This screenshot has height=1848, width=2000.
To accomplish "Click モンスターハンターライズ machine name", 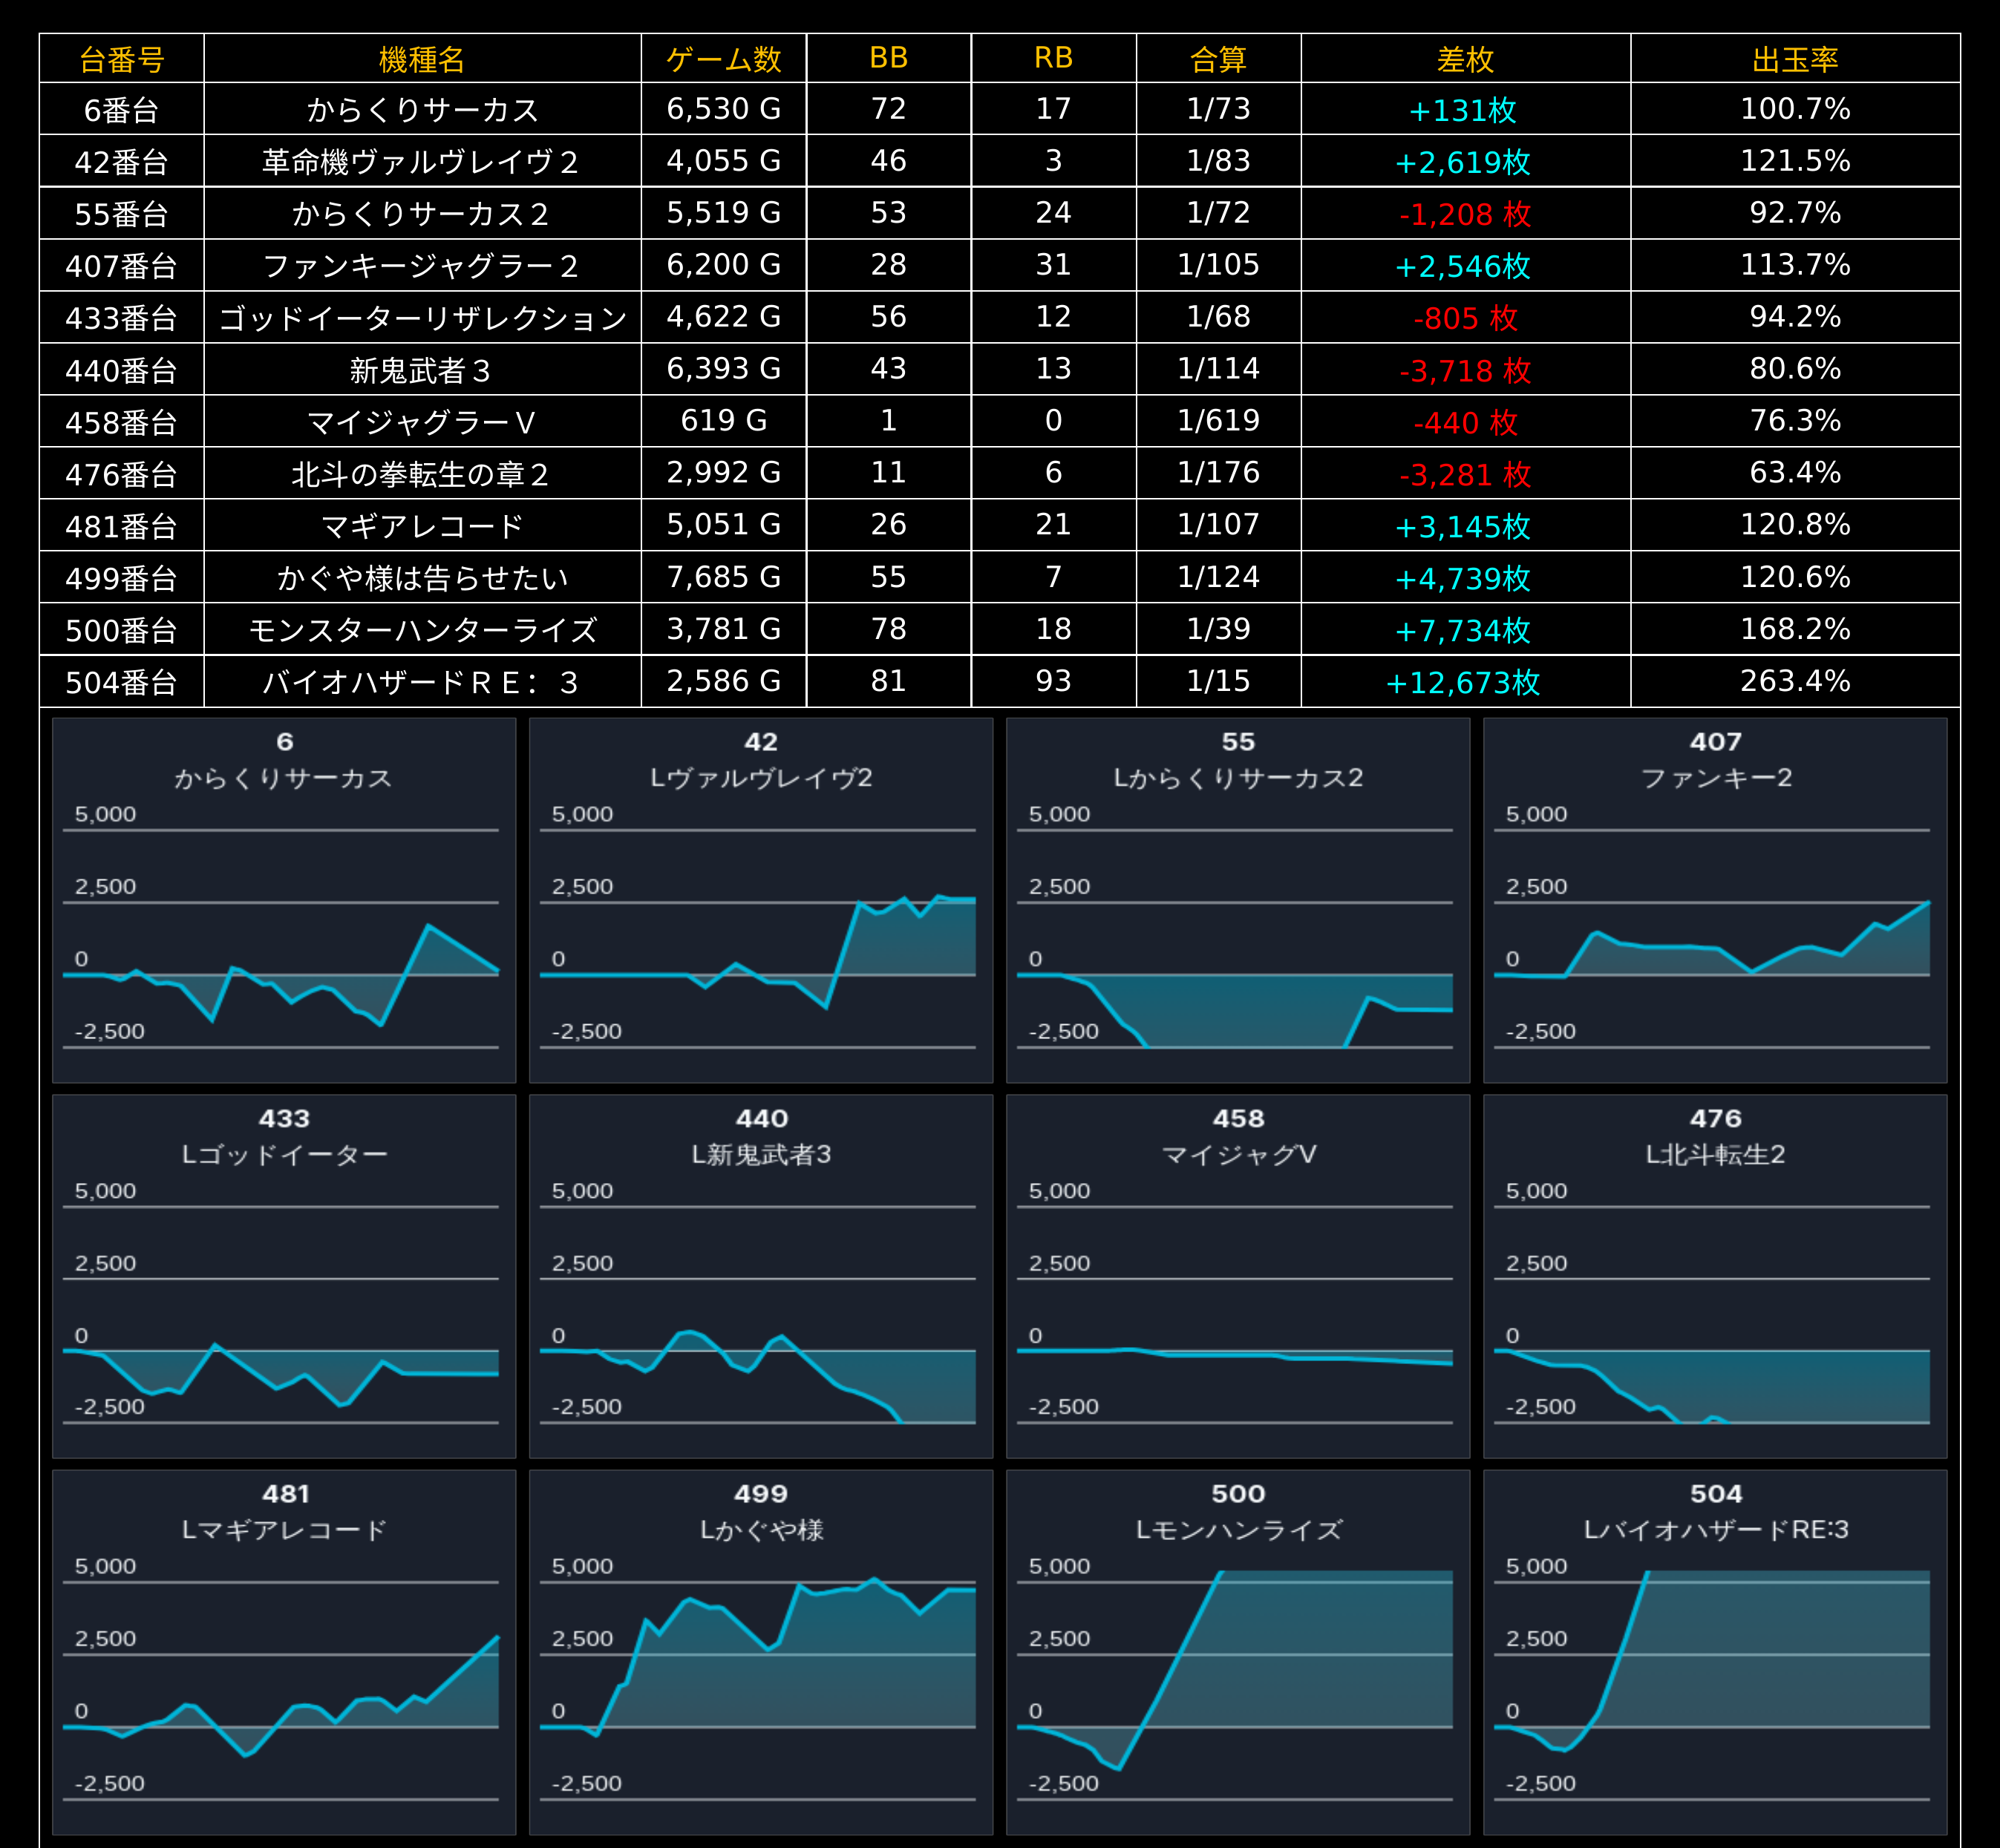I will (x=422, y=629).
